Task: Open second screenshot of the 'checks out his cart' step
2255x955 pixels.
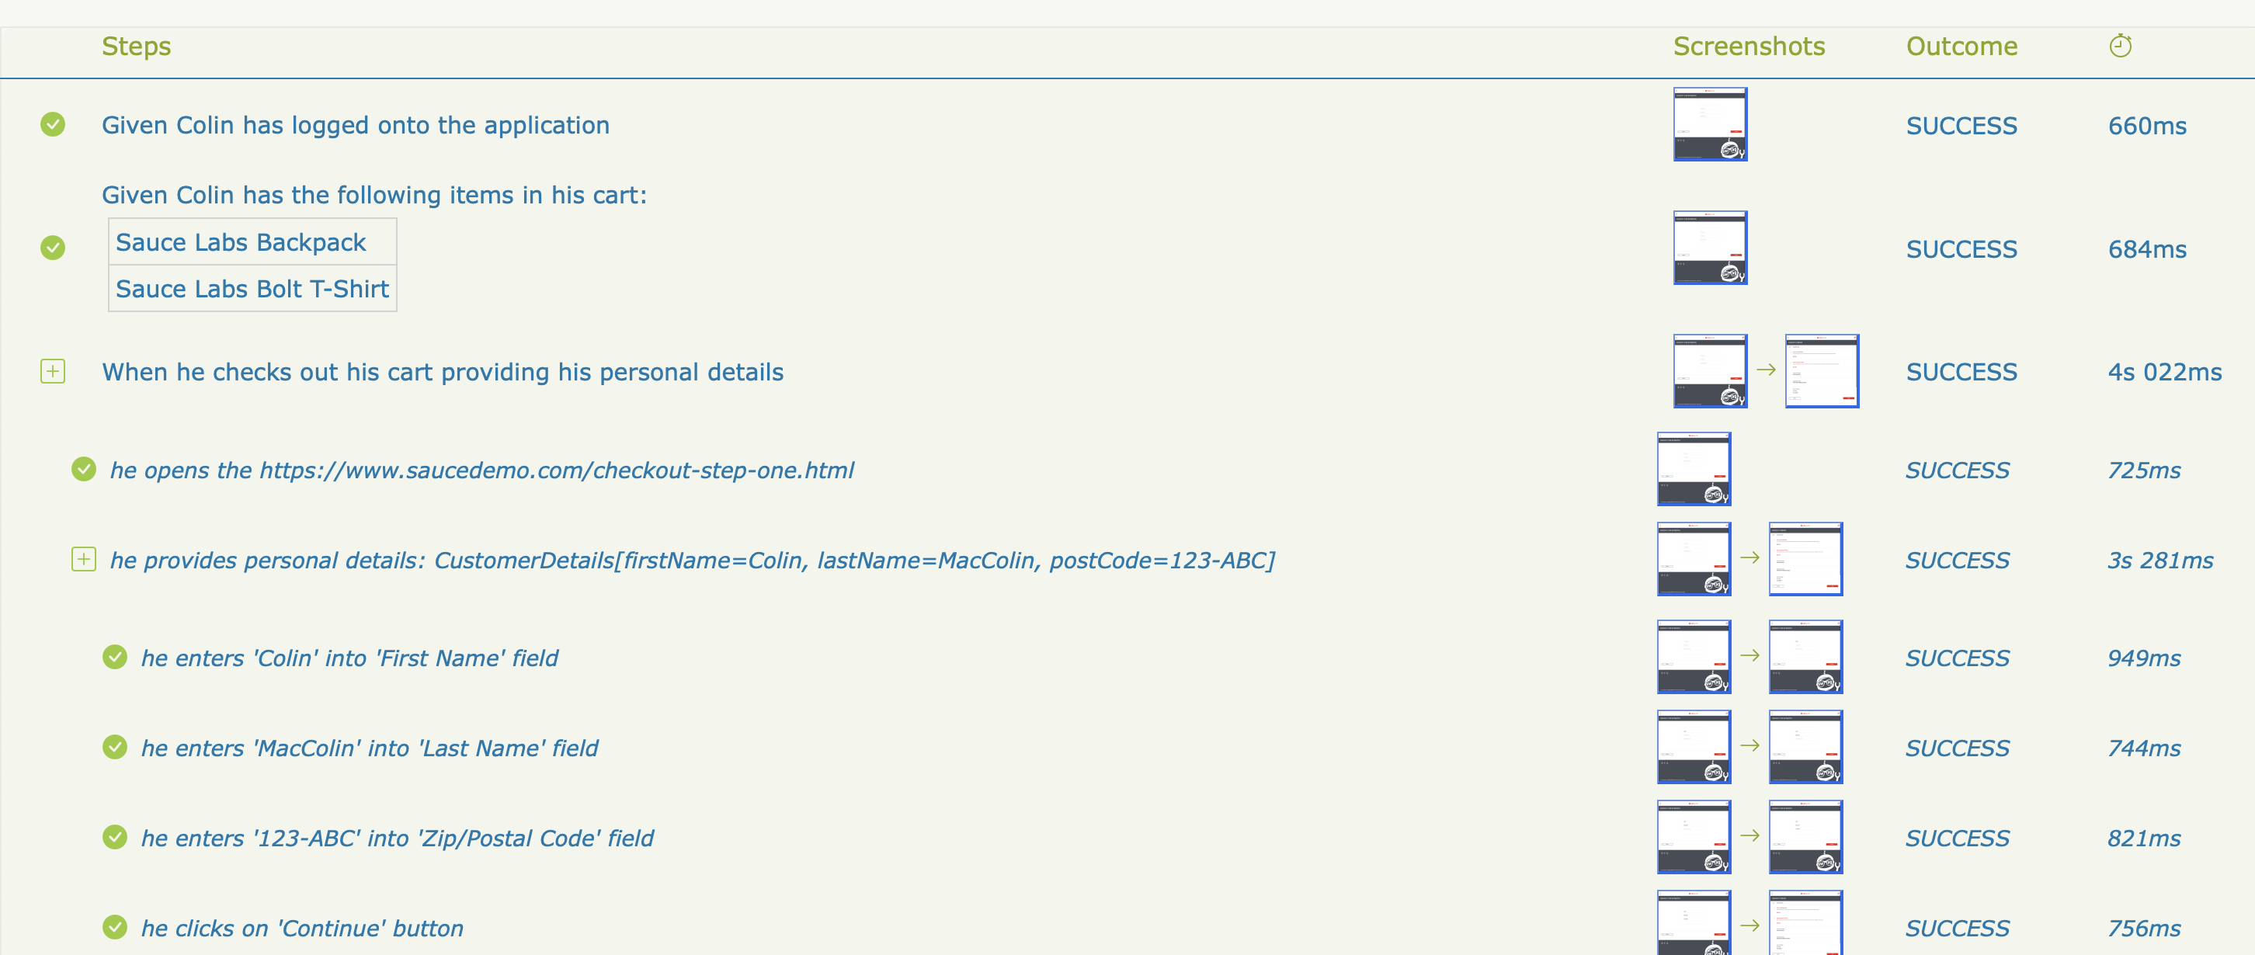Action: 1821,371
